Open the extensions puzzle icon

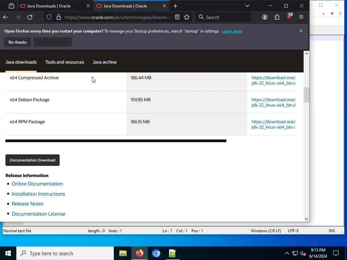pyautogui.click(x=277, y=17)
